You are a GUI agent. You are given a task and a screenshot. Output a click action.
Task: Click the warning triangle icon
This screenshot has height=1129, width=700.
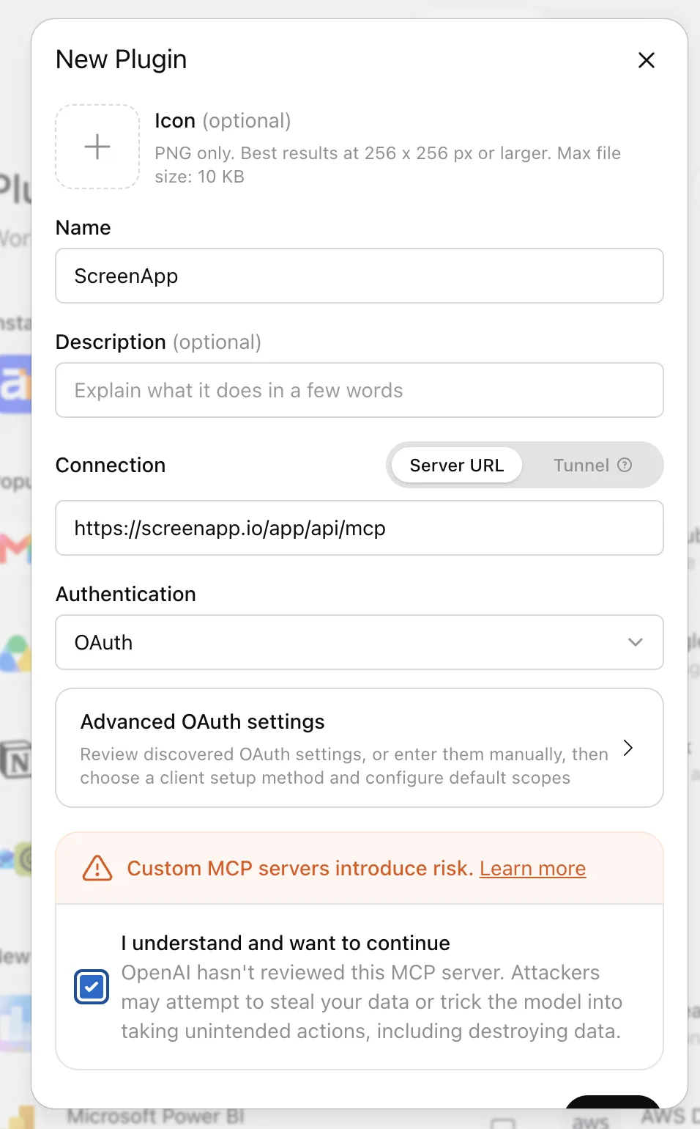coord(97,868)
